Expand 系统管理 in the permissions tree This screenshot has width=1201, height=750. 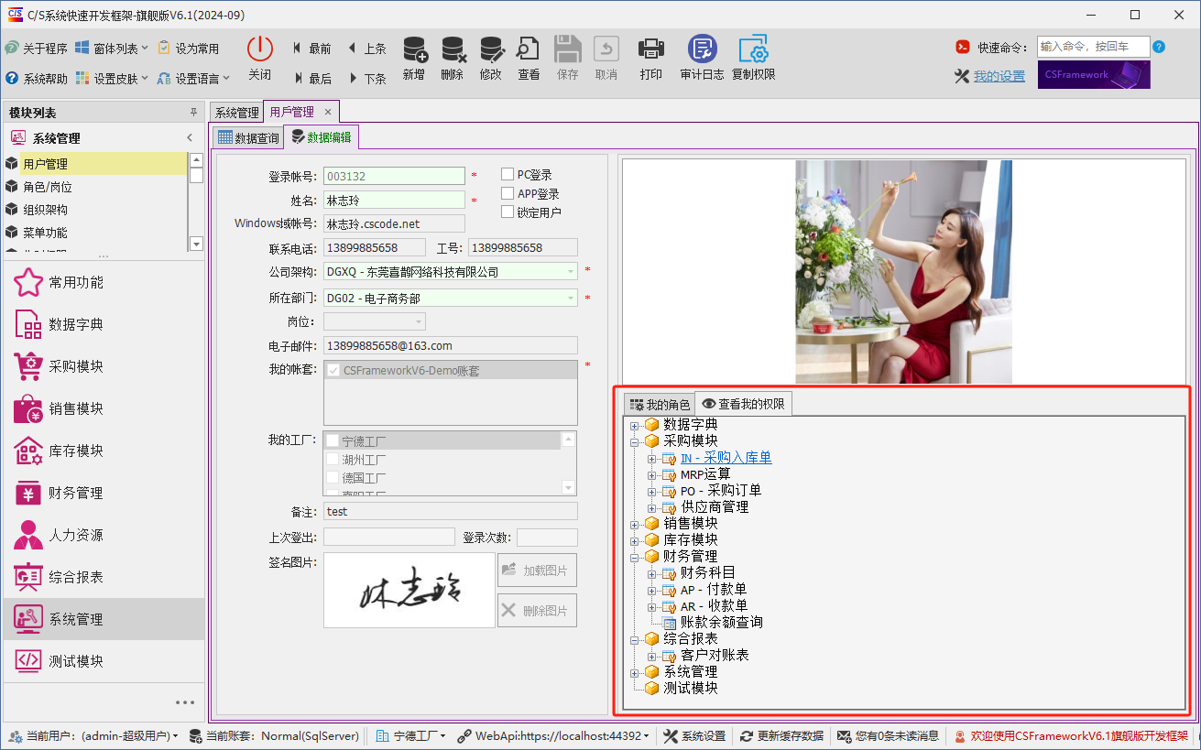(x=635, y=672)
